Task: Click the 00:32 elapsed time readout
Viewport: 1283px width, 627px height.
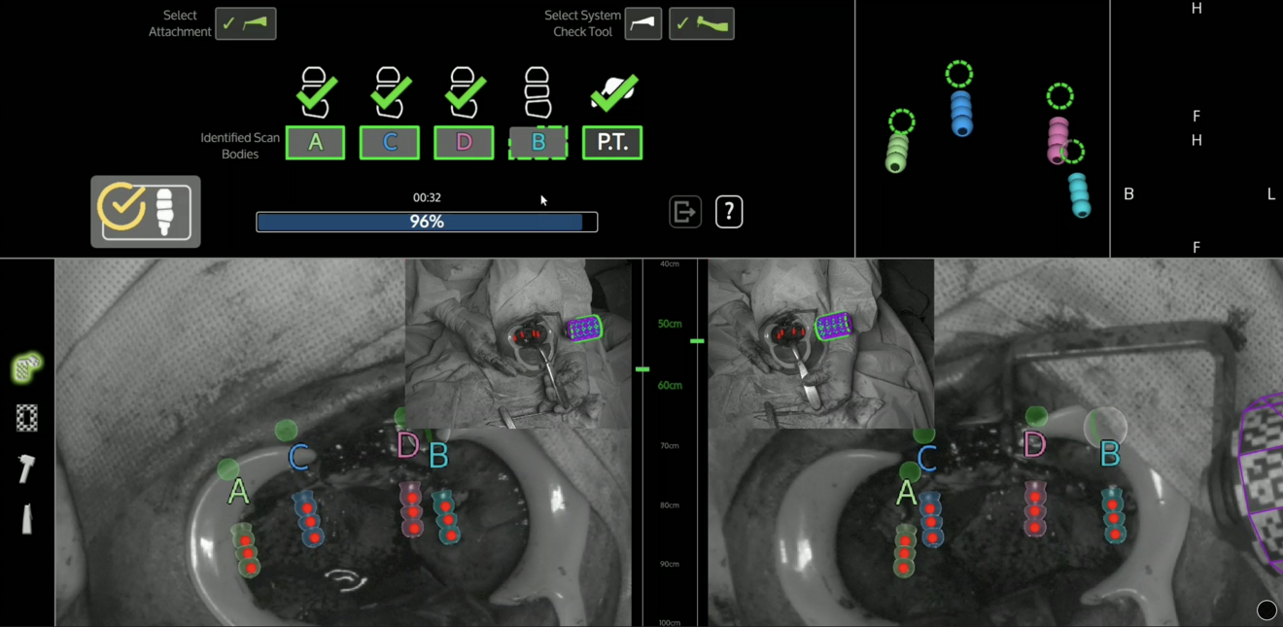Action: (427, 197)
